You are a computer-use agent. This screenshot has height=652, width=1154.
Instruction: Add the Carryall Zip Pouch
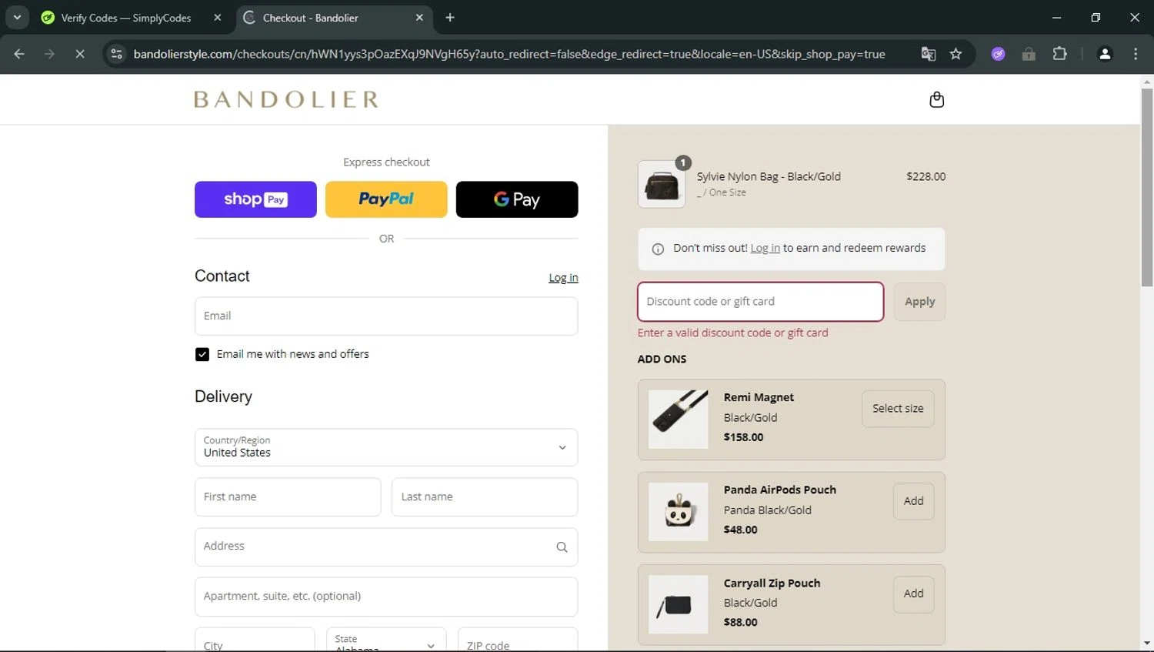pos(913,594)
